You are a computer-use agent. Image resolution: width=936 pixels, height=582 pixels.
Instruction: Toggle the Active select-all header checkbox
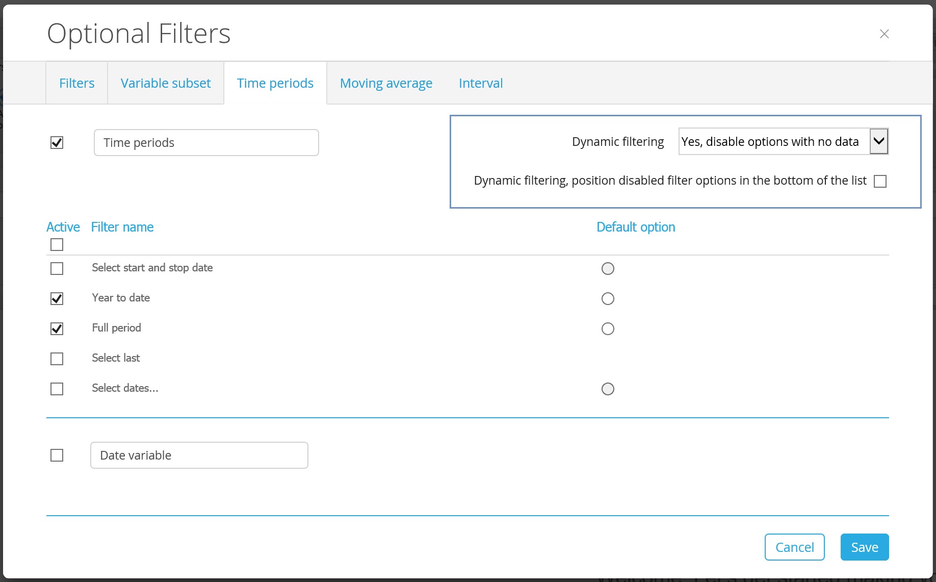click(x=57, y=245)
